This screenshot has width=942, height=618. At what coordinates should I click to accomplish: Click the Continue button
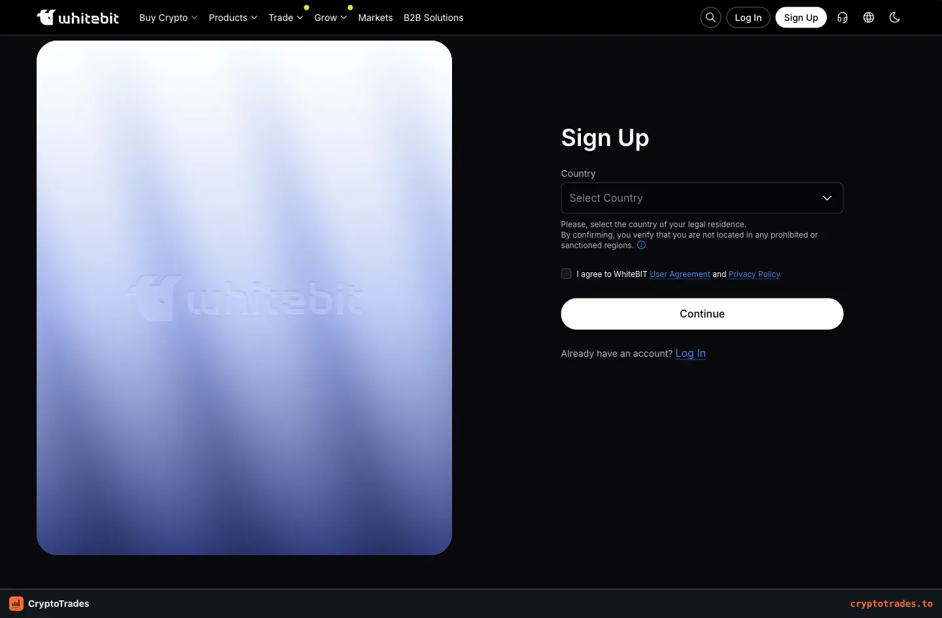702,314
